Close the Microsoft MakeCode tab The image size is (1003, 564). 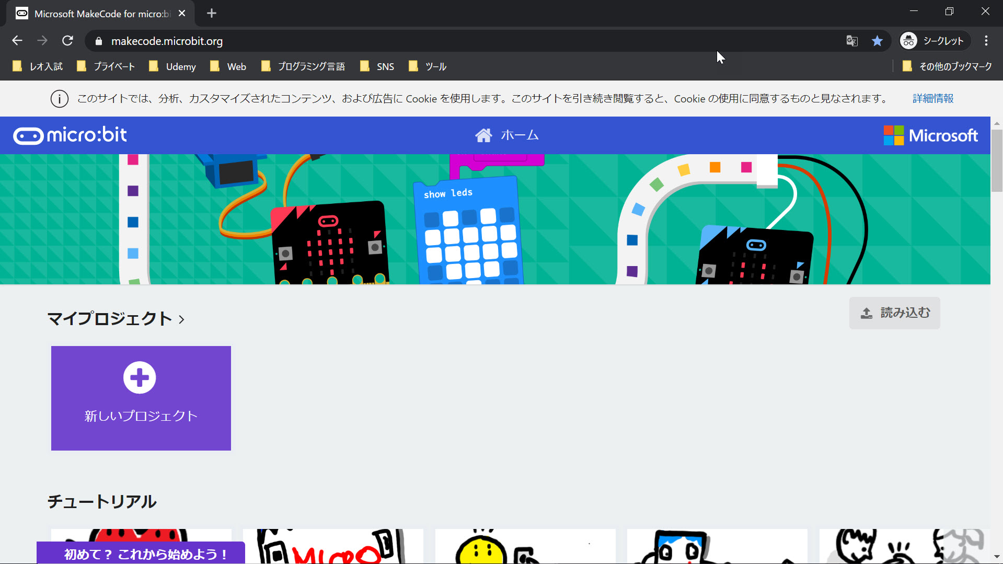[182, 14]
